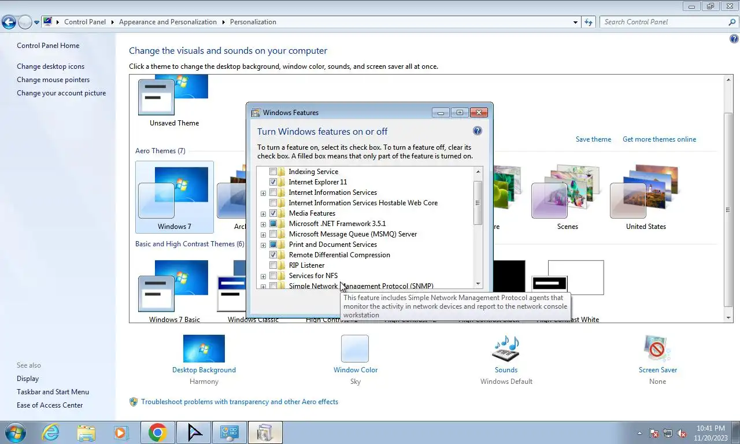
Task: Check Microsoft Message Queue Server checkbox
Action: 273,234
